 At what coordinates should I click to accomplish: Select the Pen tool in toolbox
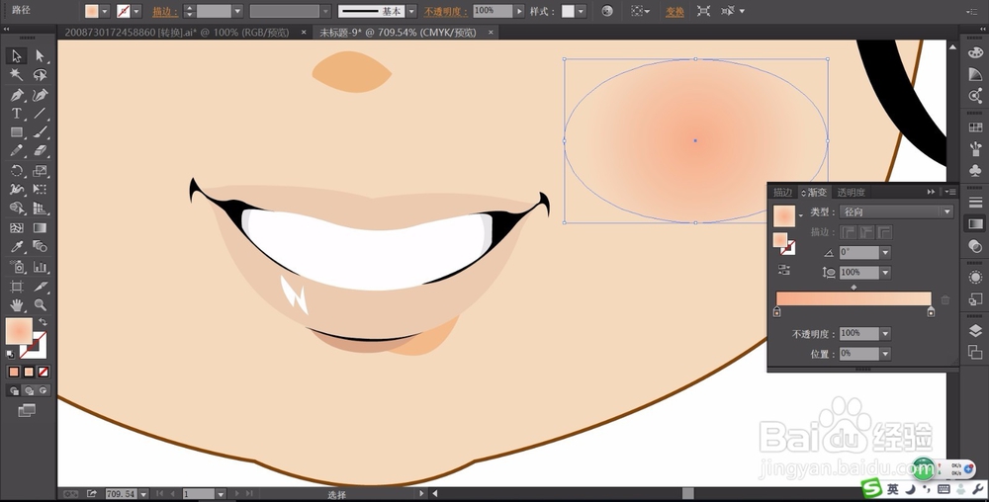(x=17, y=95)
